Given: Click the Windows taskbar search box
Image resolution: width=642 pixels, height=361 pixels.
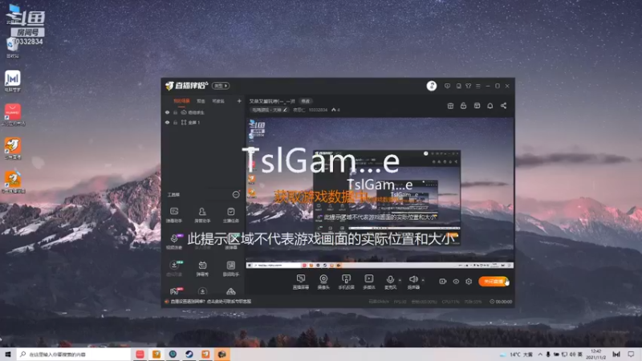Looking at the screenshot, I should (74, 354).
